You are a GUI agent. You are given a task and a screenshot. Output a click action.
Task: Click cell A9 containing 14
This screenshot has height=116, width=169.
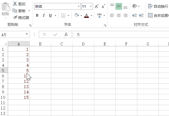tap(19, 92)
